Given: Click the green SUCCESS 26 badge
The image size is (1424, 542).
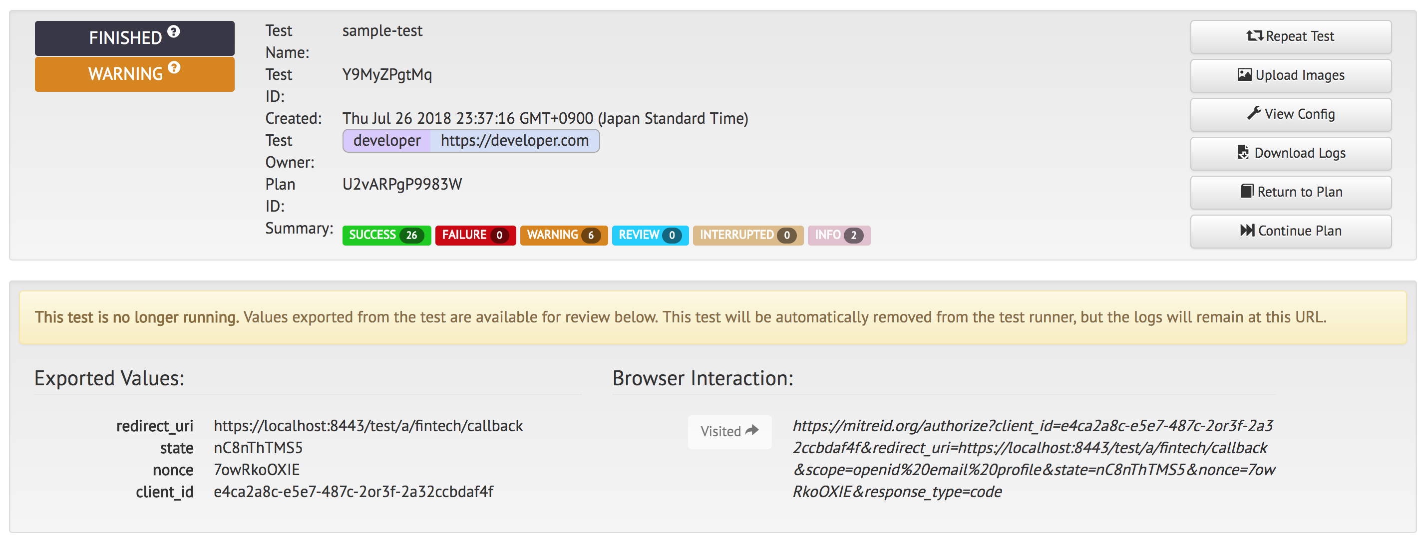Looking at the screenshot, I should 386,236.
